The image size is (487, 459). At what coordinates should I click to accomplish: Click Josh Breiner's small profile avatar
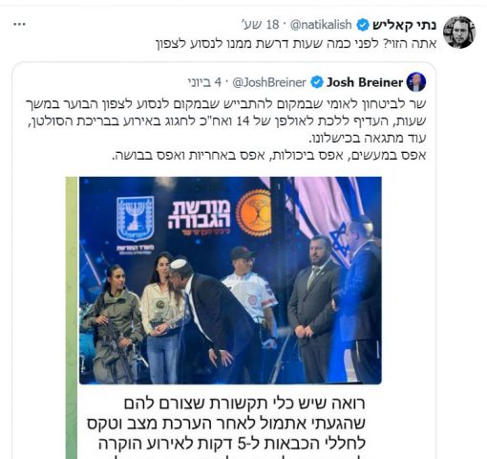click(x=416, y=82)
